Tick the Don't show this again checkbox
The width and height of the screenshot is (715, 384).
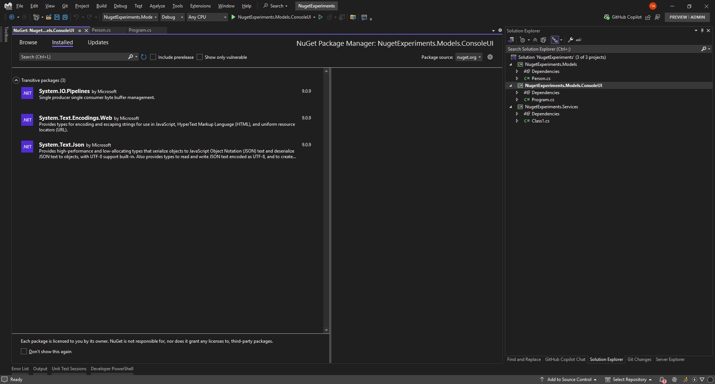click(24, 351)
